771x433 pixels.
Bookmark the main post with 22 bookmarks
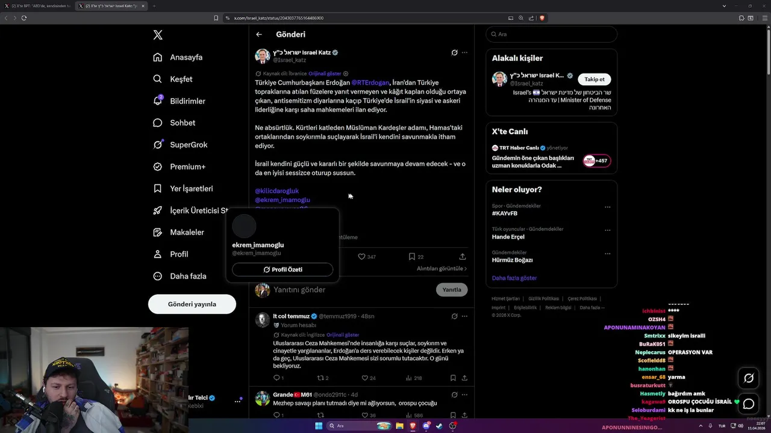[x=416, y=257]
